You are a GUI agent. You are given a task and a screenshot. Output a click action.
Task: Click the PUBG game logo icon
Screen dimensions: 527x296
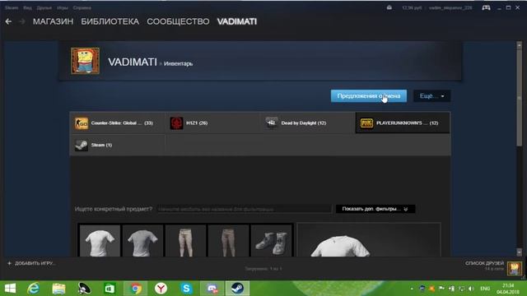[366, 123]
